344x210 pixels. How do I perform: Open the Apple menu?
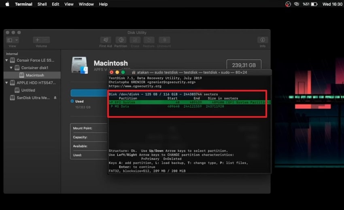[x=7, y=4]
